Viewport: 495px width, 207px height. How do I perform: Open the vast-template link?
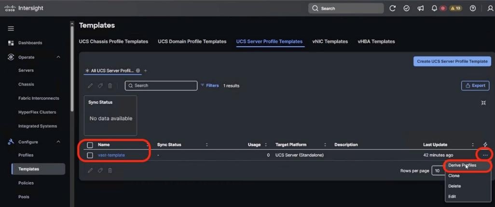tap(111, 155)
